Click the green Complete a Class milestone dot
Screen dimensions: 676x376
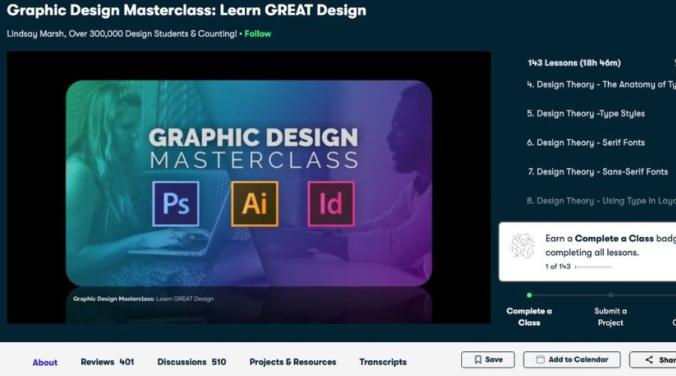pyautogui.click(x=529, y=296)
